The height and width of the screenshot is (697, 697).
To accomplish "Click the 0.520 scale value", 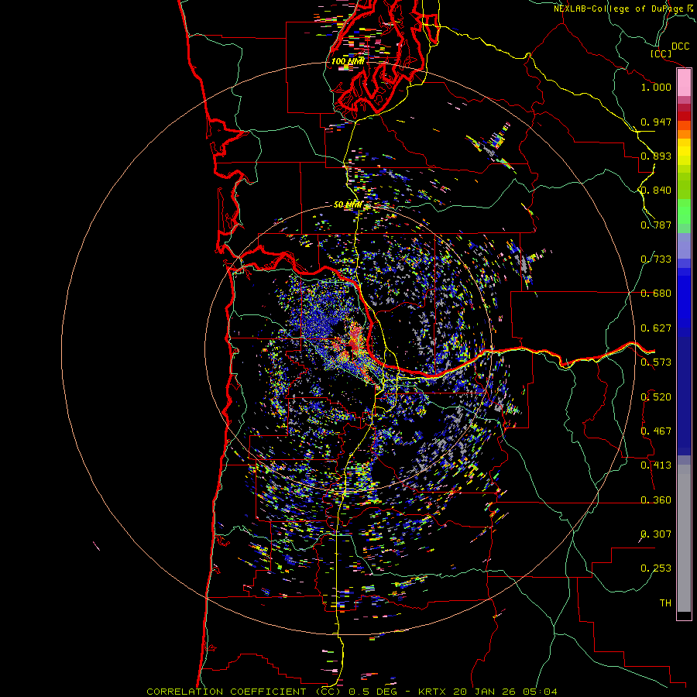I will (656, 397).
